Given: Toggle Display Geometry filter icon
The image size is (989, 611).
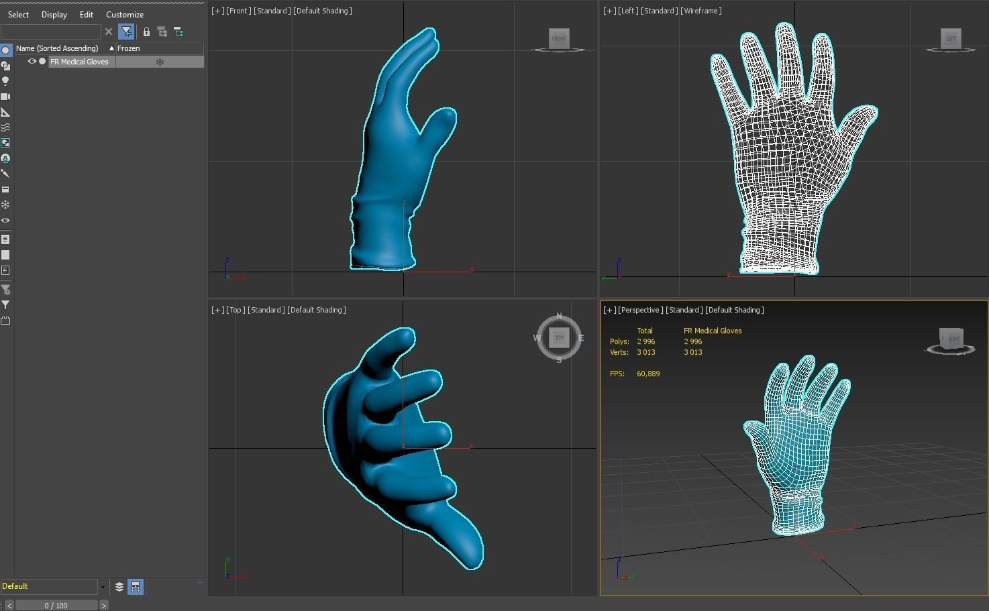Looking at the screenshot, I should point(5,50).
